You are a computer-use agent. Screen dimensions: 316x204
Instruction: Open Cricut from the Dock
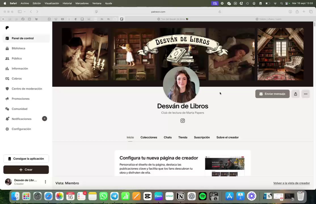pos(169,196)
